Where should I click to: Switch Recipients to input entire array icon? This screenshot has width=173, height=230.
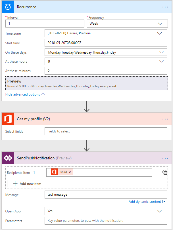click(165, 172)
